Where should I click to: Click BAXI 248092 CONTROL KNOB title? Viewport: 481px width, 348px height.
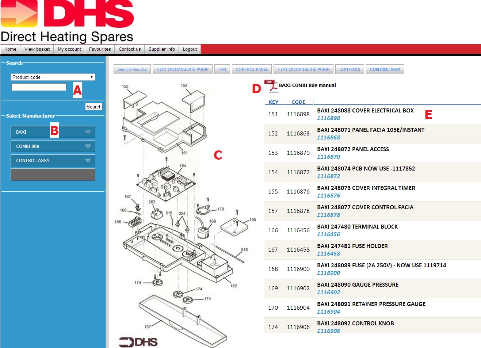point(355,324)
